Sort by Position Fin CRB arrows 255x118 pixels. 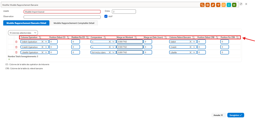(237, 38)
